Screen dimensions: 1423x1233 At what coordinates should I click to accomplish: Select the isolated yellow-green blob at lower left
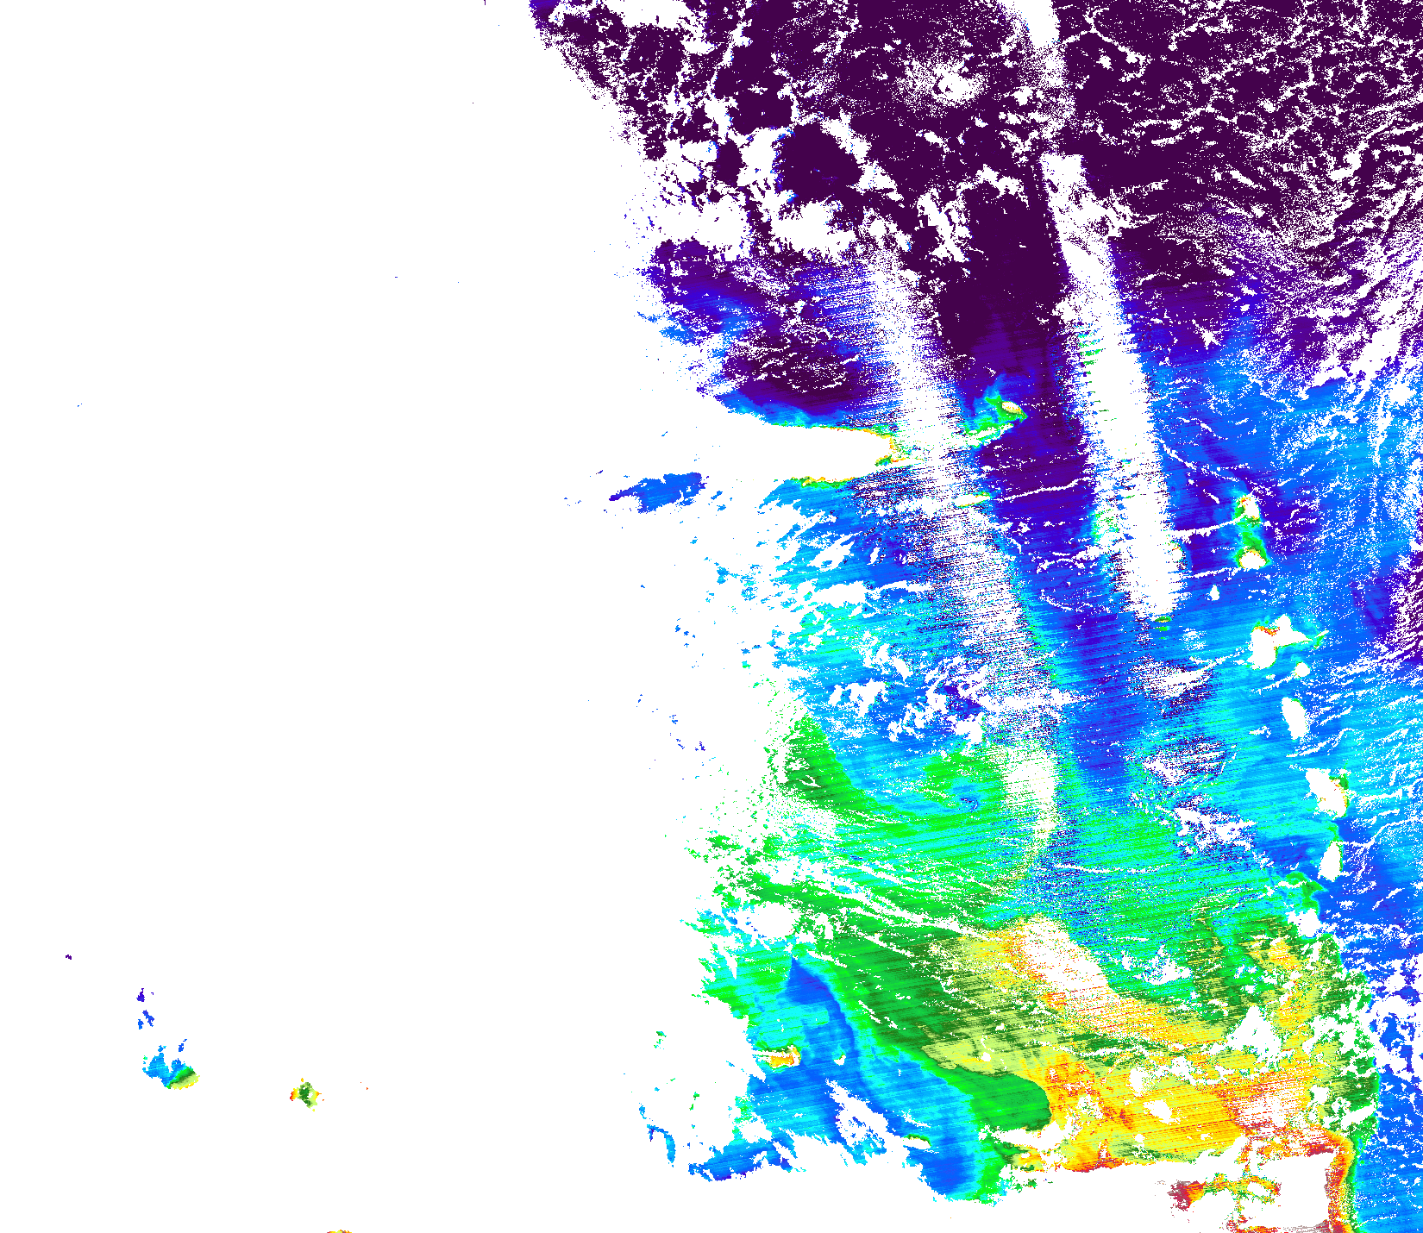click(304, 1094)
